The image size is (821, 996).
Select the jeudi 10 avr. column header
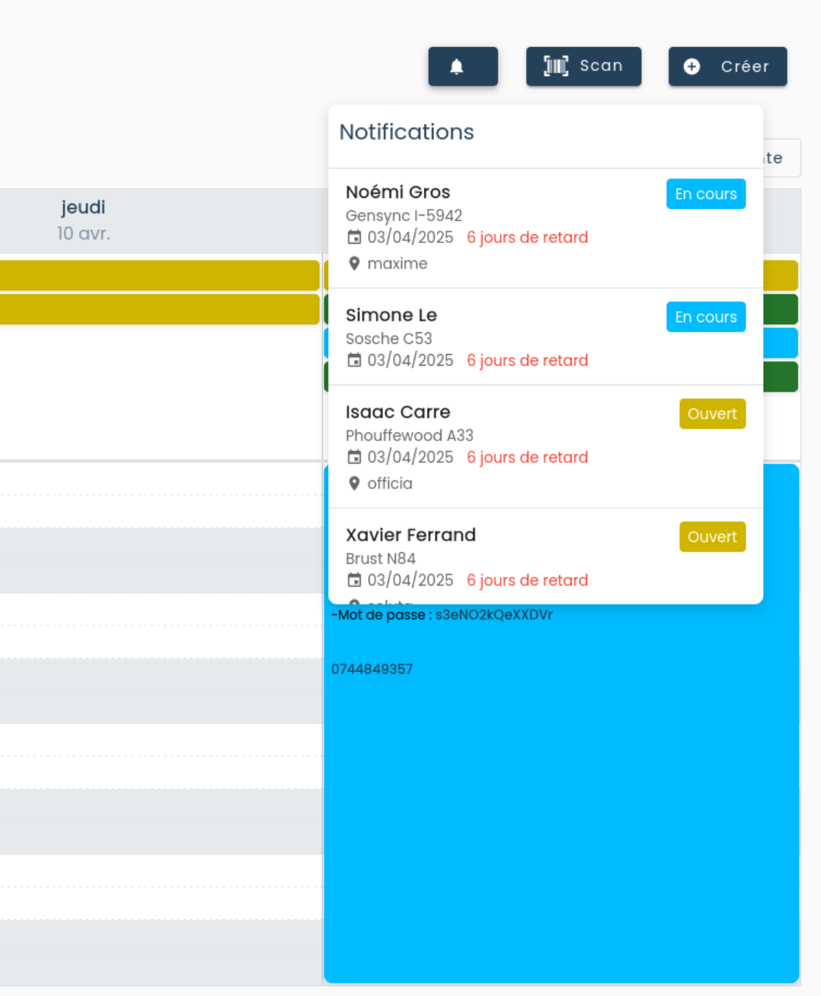tap(83, 221)
